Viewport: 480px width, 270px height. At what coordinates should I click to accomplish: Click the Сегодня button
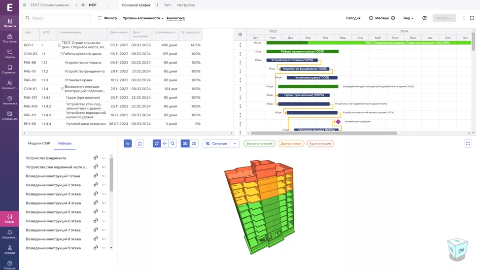tap(353, 18)
